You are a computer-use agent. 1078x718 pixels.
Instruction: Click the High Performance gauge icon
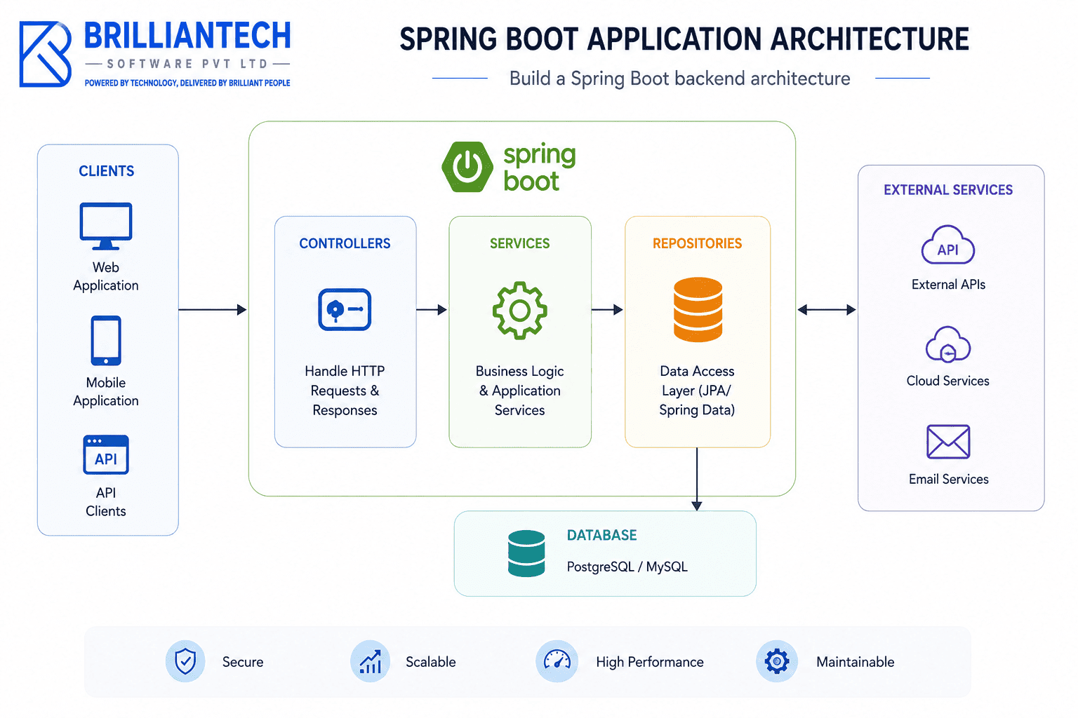(x=557, y=661)
